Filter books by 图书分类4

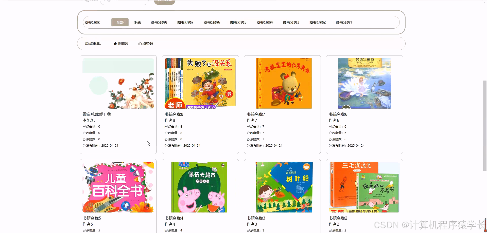click(x=265, y=22)
